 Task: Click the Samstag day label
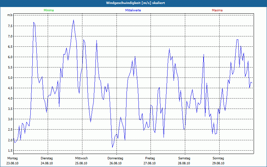click(184, 158)
